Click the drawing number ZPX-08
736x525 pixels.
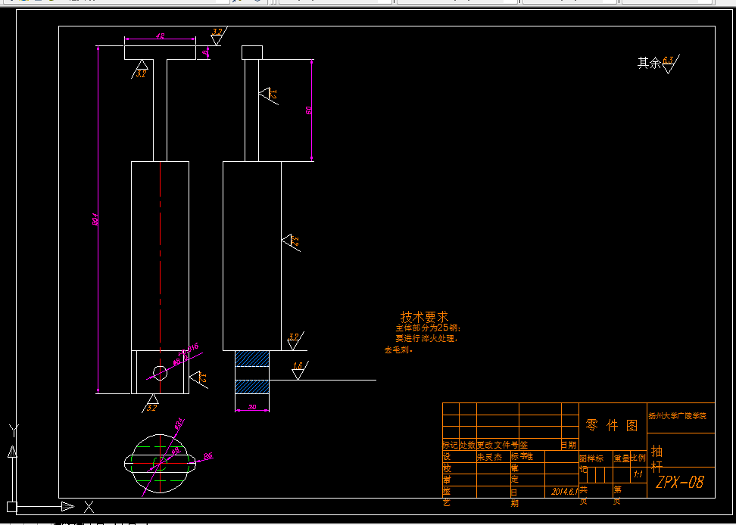click(680, 483)
